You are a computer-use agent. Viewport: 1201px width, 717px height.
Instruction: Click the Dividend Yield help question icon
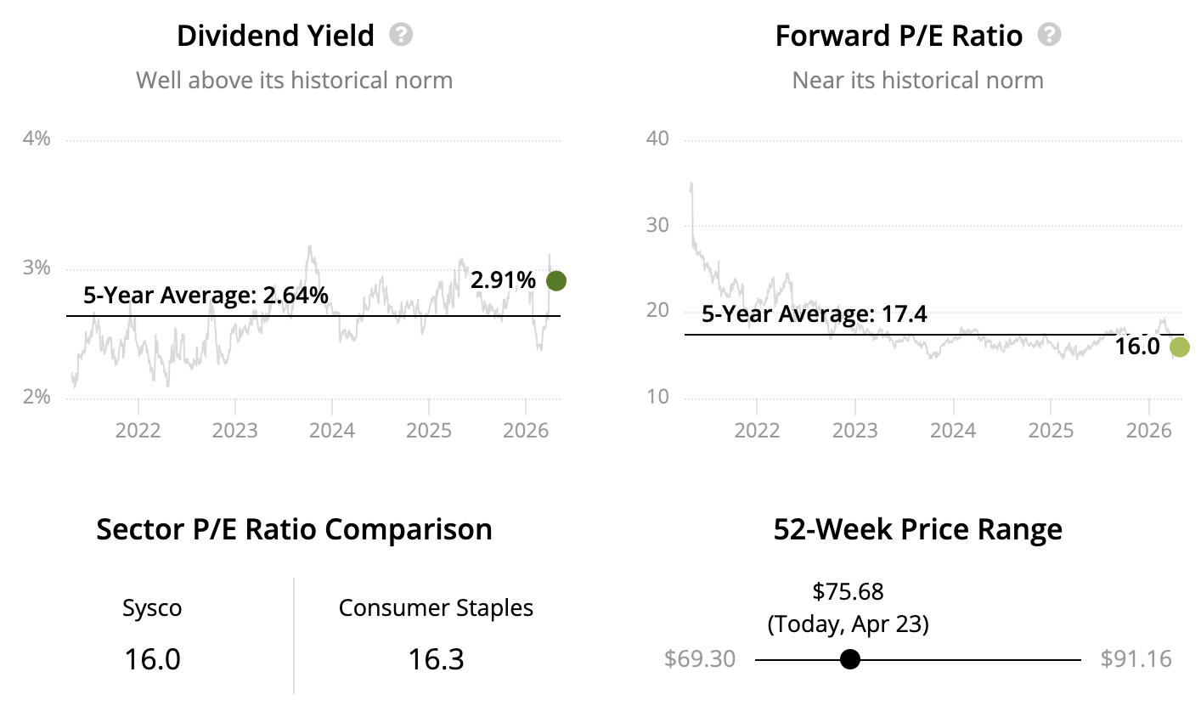point(401,35)
